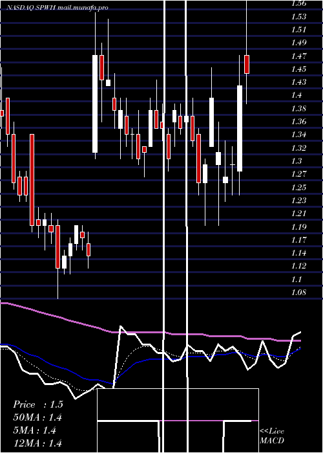Click the 1.27 price axis label
Viewport: 323px width, 453px height.
(x=298, y=174)
